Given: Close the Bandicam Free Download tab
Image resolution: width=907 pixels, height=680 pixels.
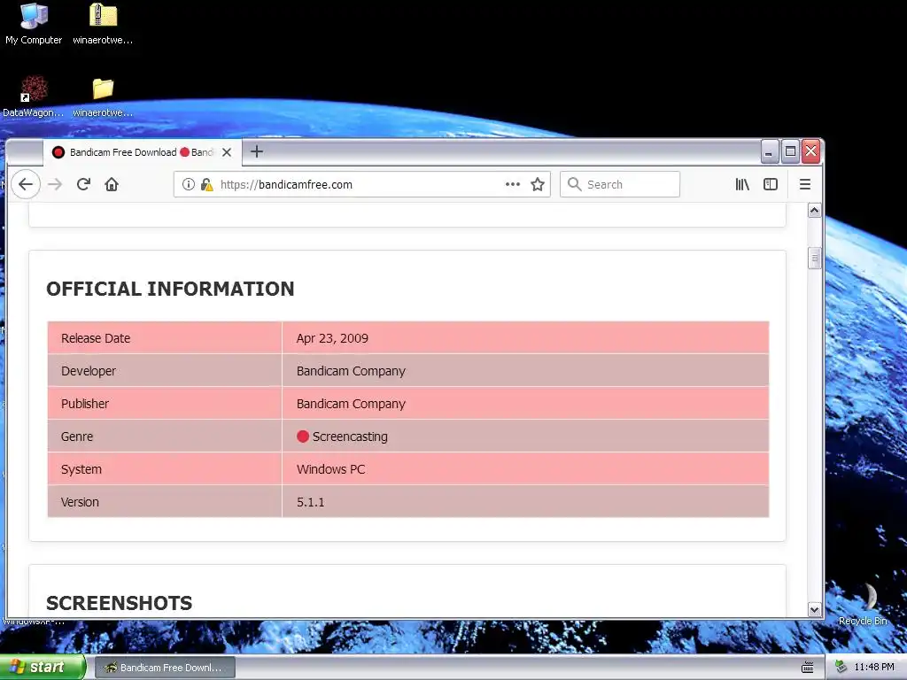Looking at the screenshot, I should coord(227,152).
